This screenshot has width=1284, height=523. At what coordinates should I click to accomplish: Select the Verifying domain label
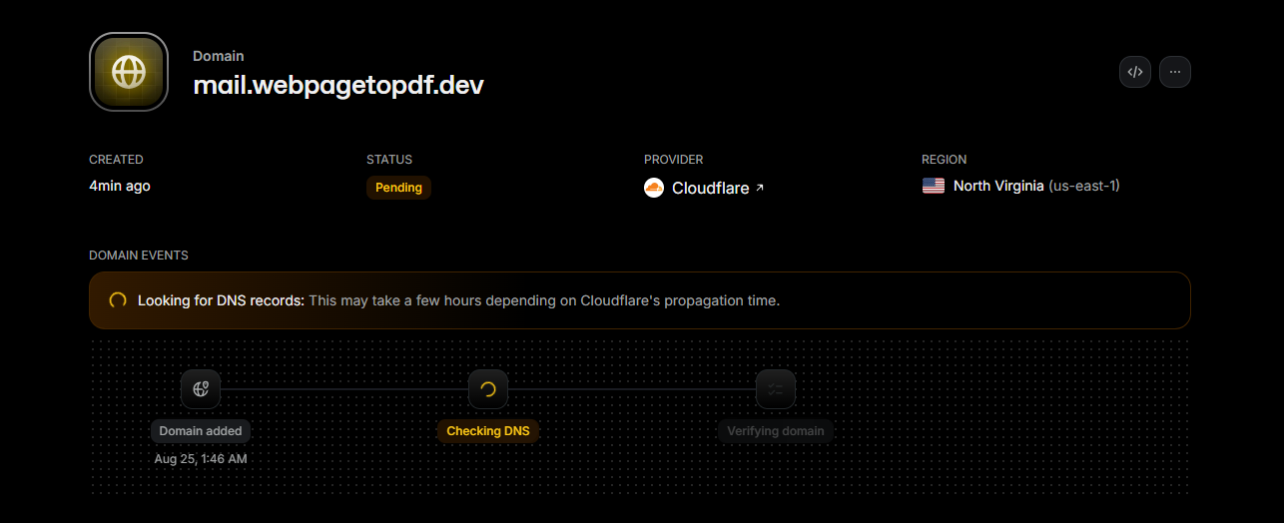click(x=776, y=431)
